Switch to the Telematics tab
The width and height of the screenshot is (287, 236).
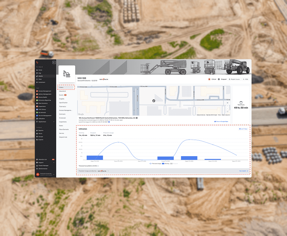[x=63, y=106]
